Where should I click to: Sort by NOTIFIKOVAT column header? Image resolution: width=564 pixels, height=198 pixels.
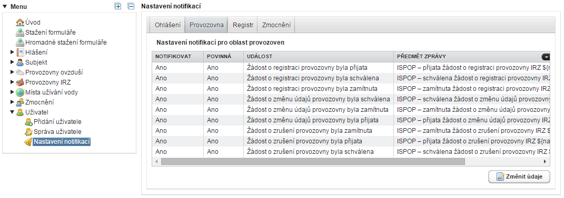177,57
